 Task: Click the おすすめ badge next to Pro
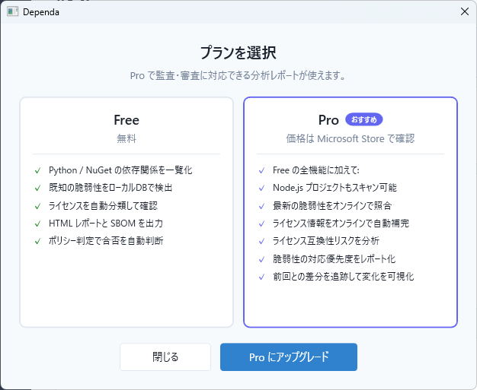pyautogui.click(x=363, y=119)
